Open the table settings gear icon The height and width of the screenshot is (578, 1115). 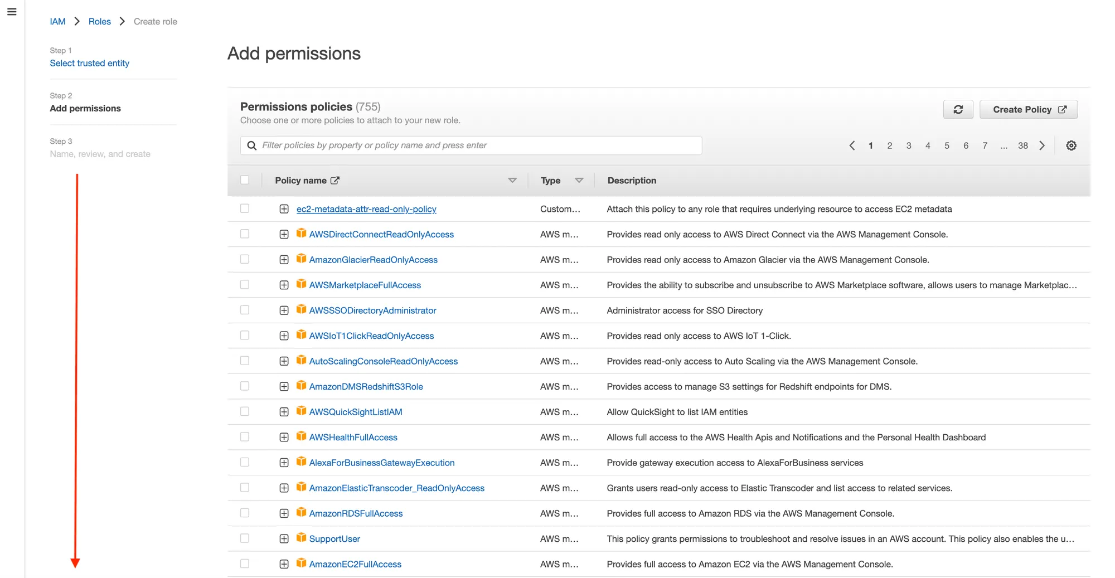click(x=1071, y=145)
